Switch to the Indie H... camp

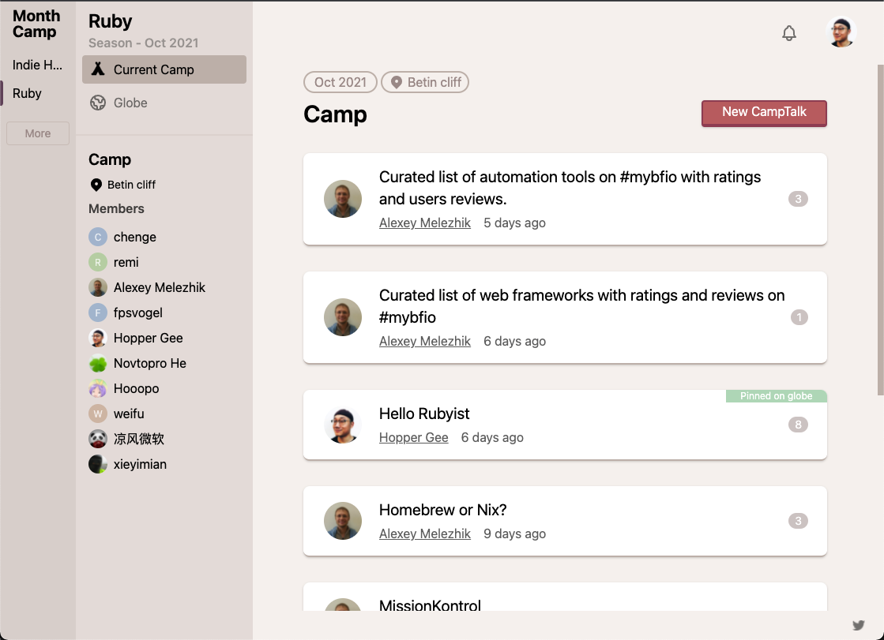[36, 65]
